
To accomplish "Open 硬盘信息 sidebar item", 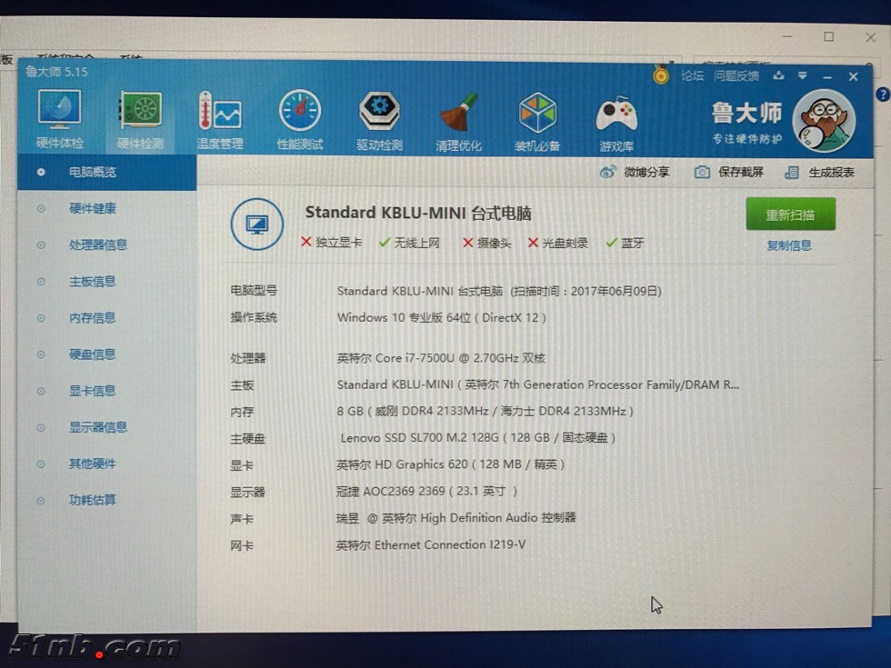I will (x=93, y=354).
